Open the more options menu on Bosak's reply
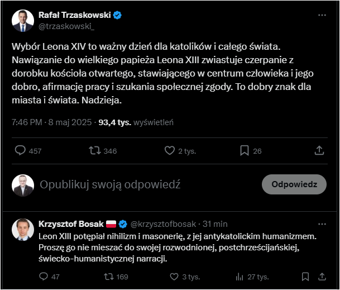This screenshot has width=340, height=290. (322, 224)
